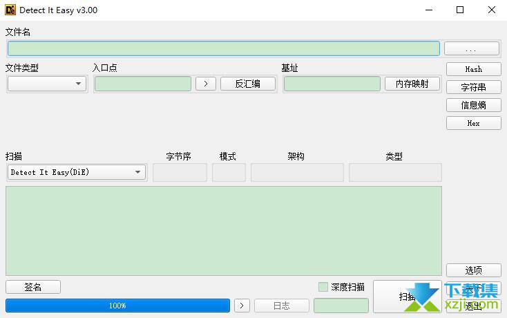Click the 100% progress bar

(117, 306)
